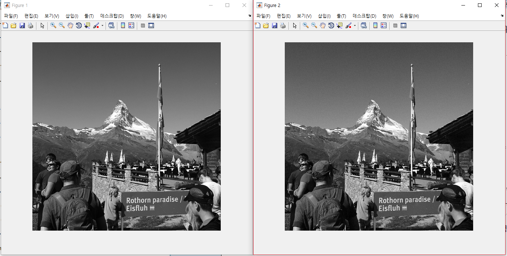Expand the Brush tool dropdown arrow in Figure 1
Viewport: 507px width, 256px height.
pos(102,26)
